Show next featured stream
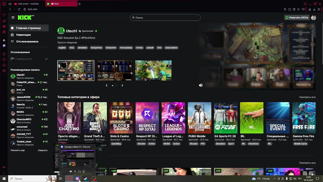323x182 pixels. point(122,85)
